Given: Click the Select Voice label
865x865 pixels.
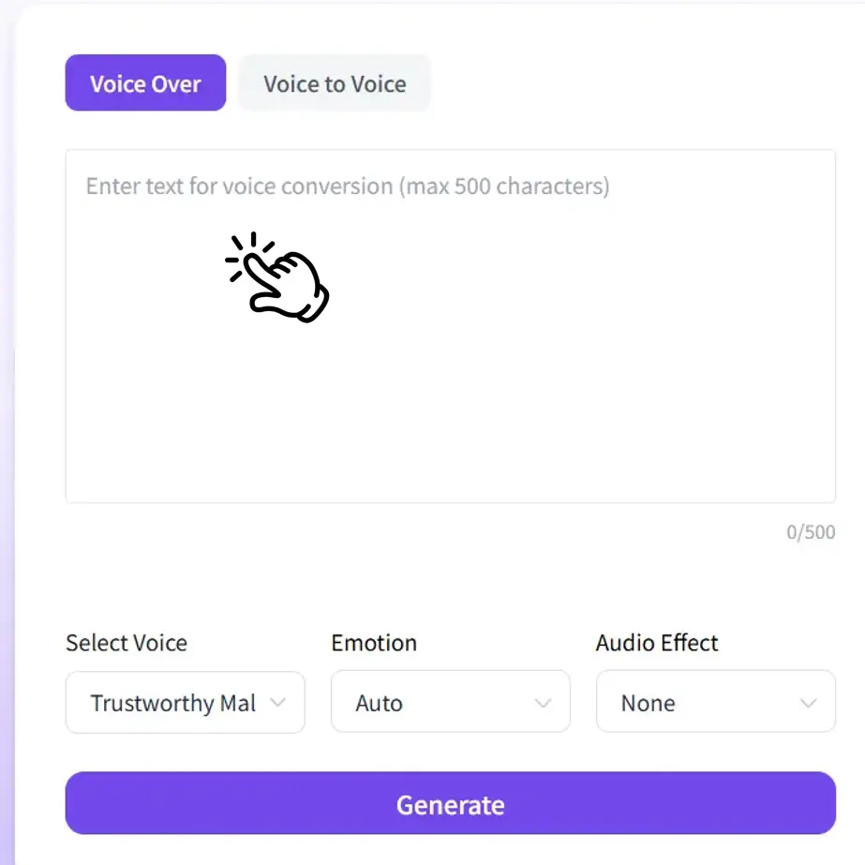Looking at the screenshot, I should (127, 643).
